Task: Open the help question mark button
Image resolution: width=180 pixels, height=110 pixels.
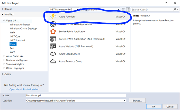Action: pyautogui.click(x=166, y=3)
